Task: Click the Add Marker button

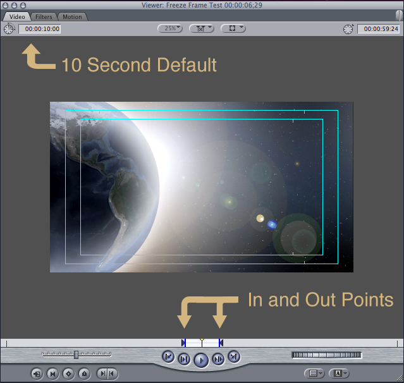Action: 84,374
